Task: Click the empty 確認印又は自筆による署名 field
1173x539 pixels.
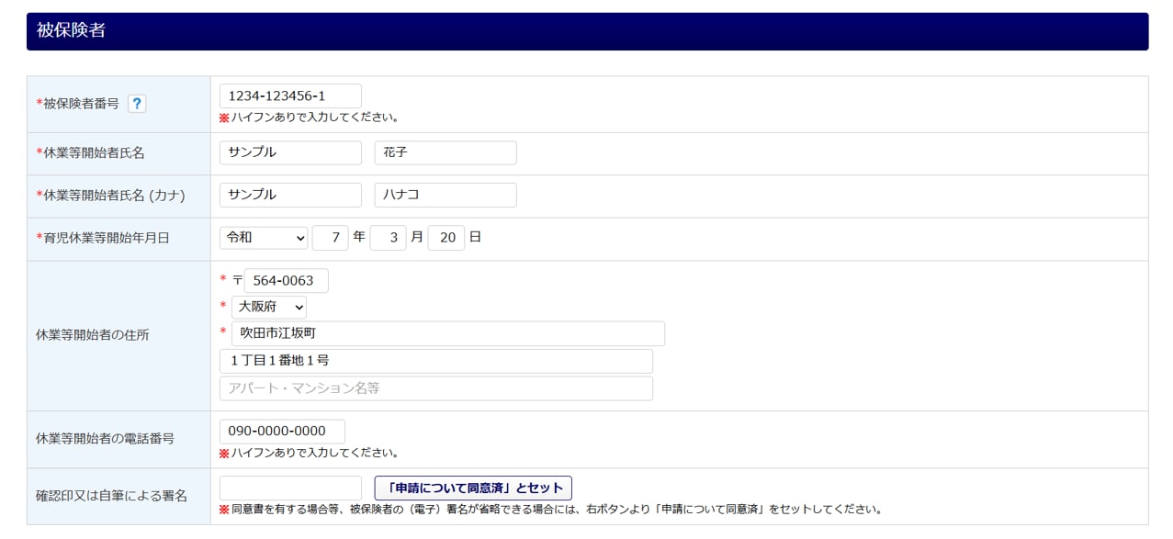Action: pyautogui.click(x=290, y=488)
